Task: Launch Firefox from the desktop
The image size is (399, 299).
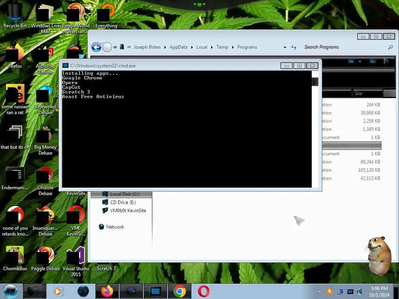Action: point(15,56)
